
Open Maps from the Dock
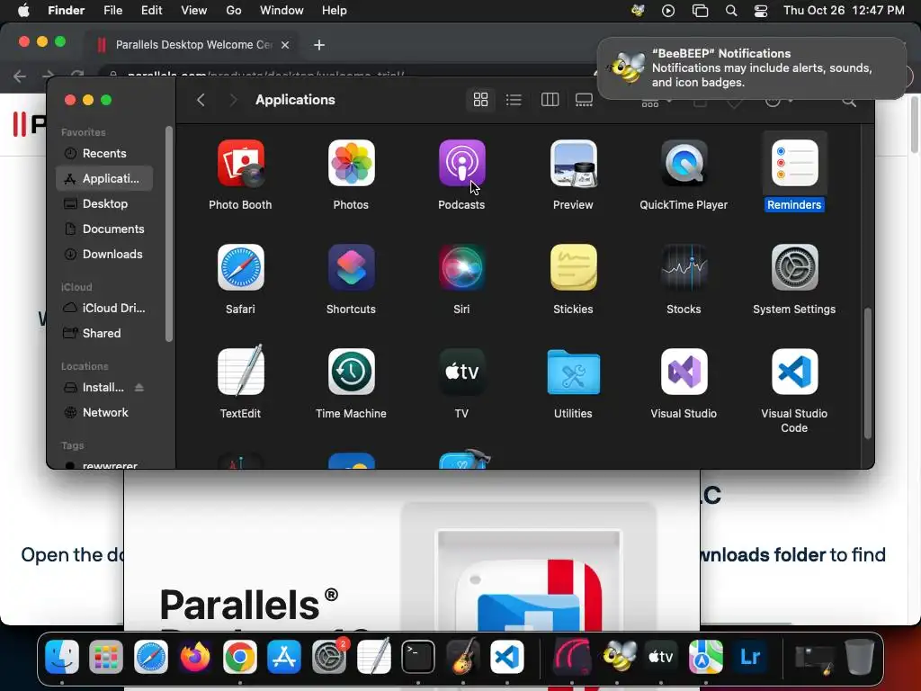tap(705, 656)
